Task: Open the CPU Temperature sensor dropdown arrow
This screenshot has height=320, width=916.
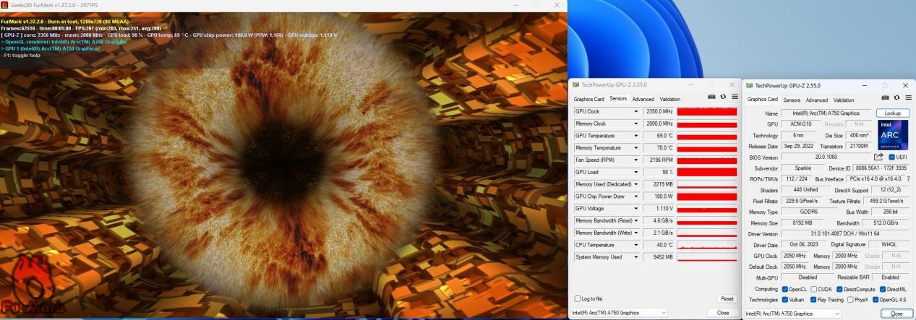Action: pyautogui.click(x=636, y=245)
